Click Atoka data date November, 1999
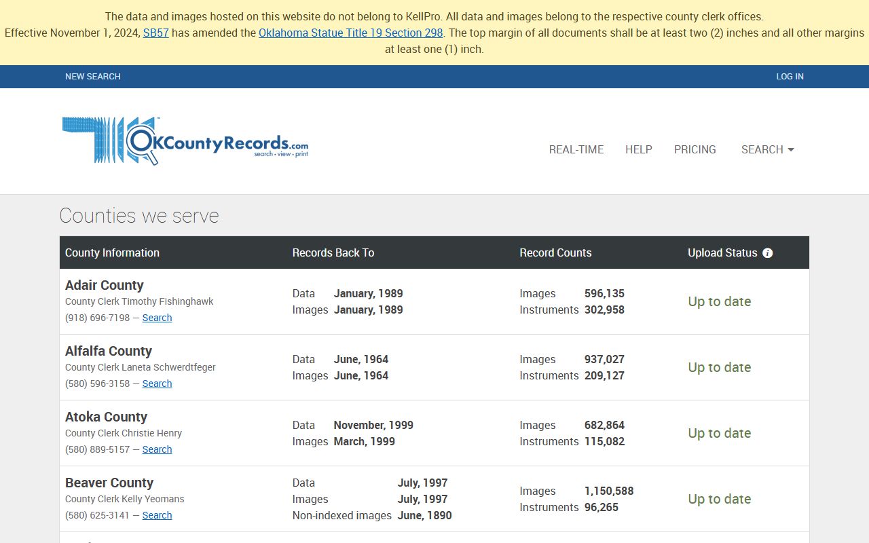The image size is (869, 543). click(x=373, y=425)
